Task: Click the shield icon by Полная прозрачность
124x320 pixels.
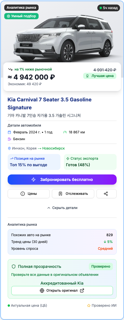Action: click(x=14, y=266)
